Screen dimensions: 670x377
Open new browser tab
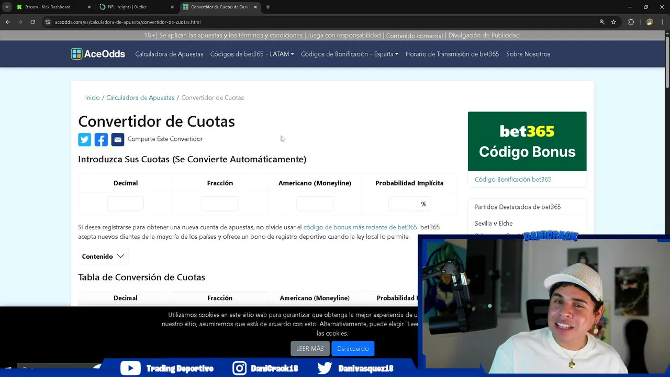[268, 7]
